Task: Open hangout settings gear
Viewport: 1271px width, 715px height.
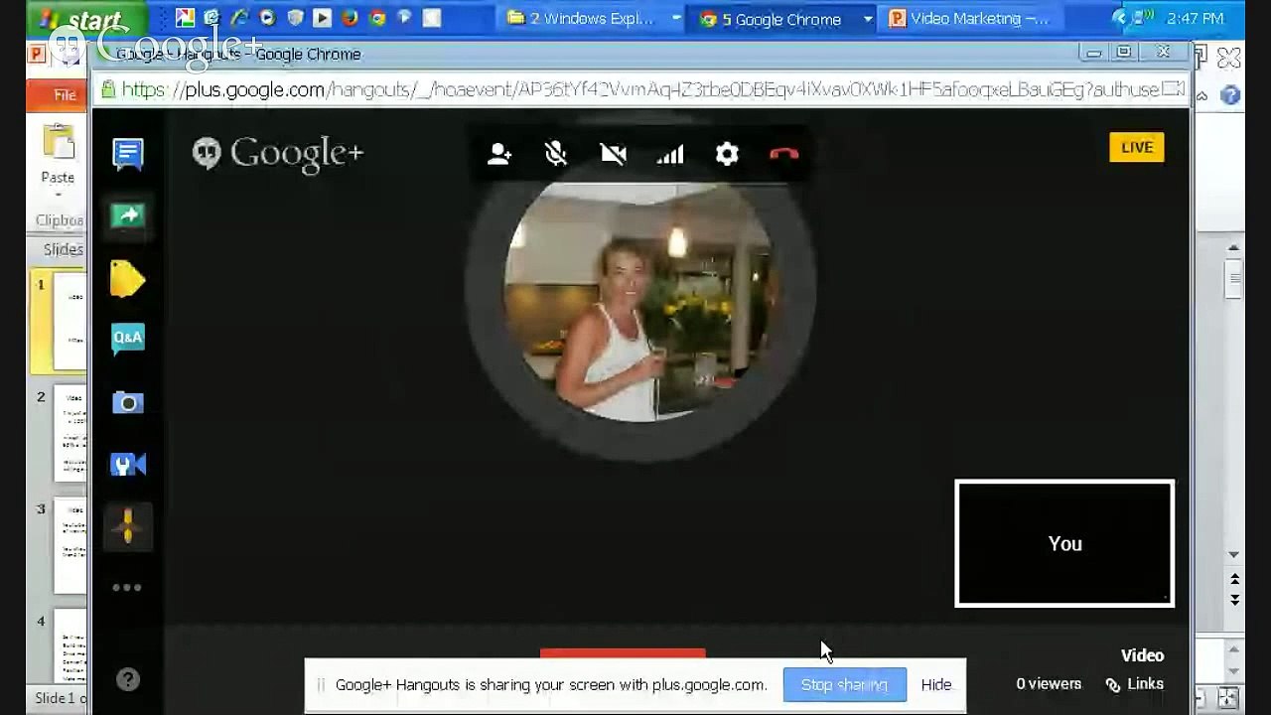Action: [727, 154]
